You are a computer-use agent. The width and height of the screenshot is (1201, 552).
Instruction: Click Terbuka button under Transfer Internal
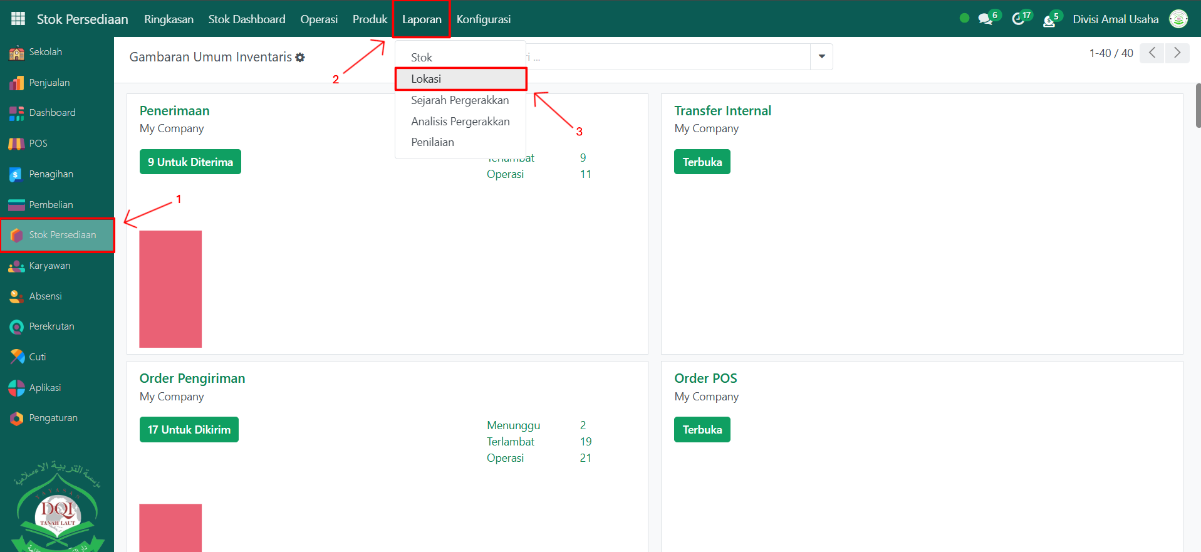pos(702,162)
